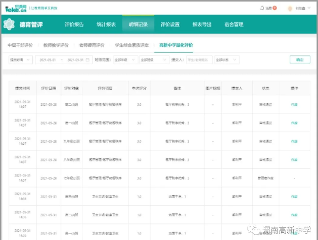318x240 pixels.
Task: Open the 全部年级 grade dropdown
Action: [125, 60]
